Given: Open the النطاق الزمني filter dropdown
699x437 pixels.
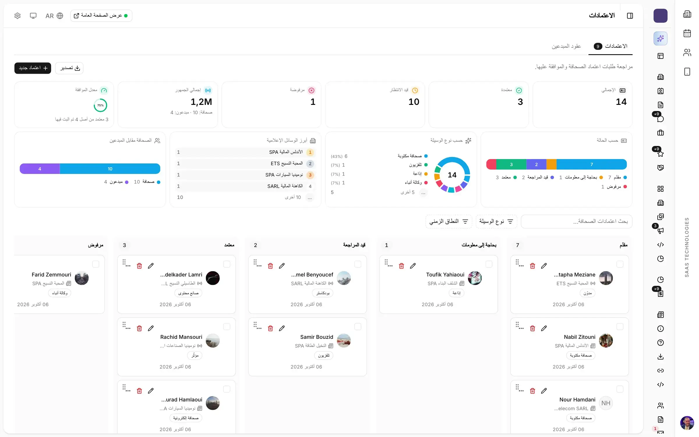Looking at the screenshot, I should pyautogui.click(x=449, y=221).
